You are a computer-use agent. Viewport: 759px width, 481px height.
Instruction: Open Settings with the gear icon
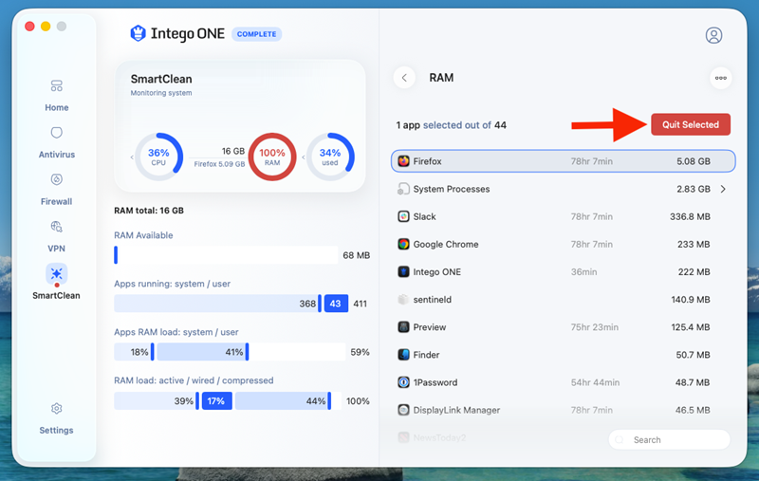(57, 409)
